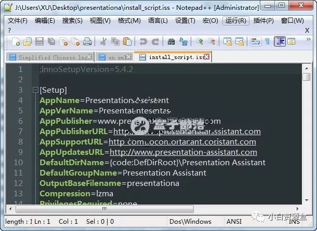The height and width of the screenshot is (231, 317).
Task: Click the Cut scissors icon
Action: coord(103,41)
